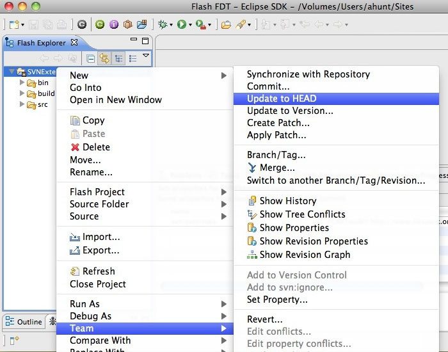Choose Commit... in Team submenu
This screenshot has height=352, width=448.
click(x=336, y=86)
